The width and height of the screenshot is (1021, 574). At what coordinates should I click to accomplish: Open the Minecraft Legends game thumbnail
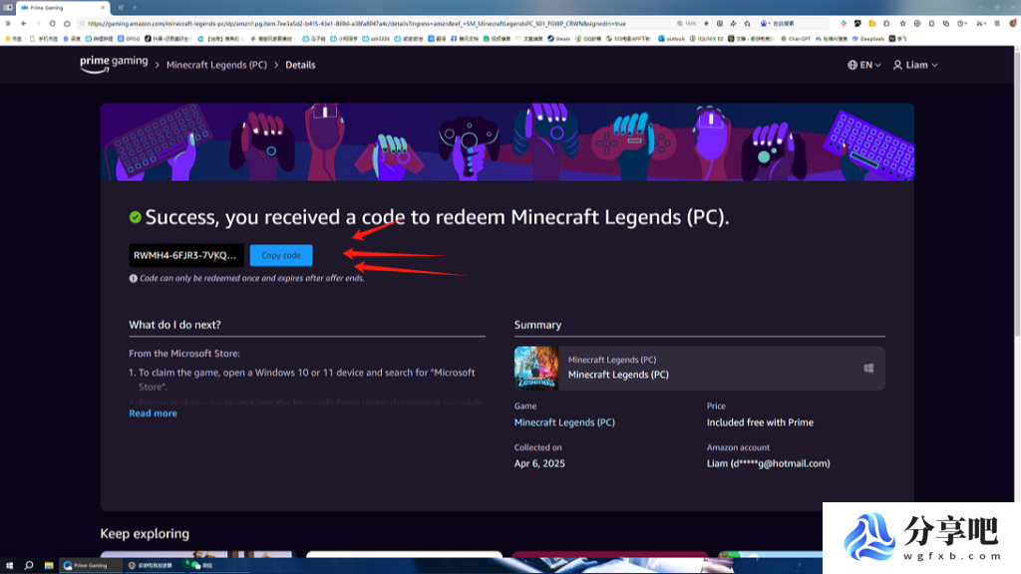pyautogui.click(x=536, y=368)
